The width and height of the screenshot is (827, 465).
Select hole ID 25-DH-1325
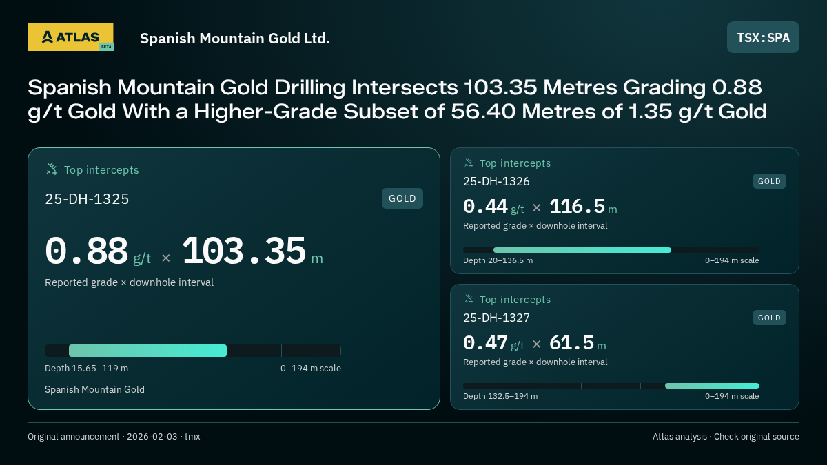tap(87, 199)
